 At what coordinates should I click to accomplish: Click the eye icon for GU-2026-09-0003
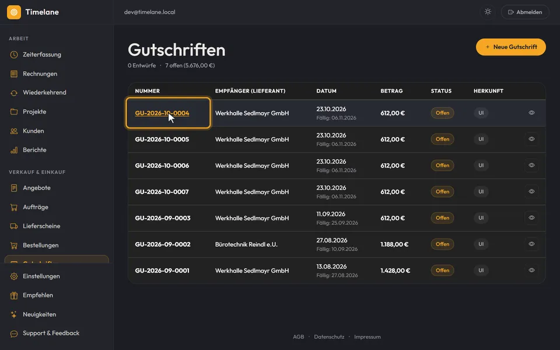pyautogui.click(x=531, y=218)
